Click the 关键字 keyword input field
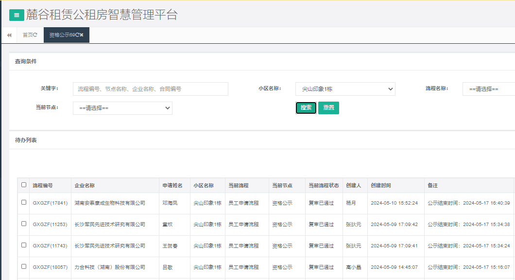 click(151, 89)
